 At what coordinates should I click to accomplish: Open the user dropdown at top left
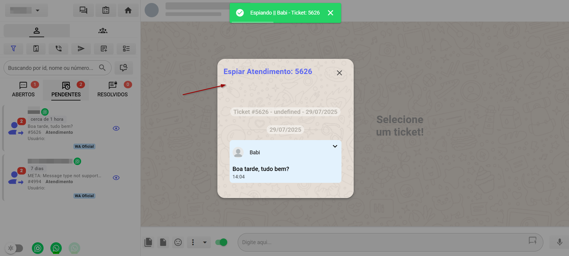click(x=27, y=10)
